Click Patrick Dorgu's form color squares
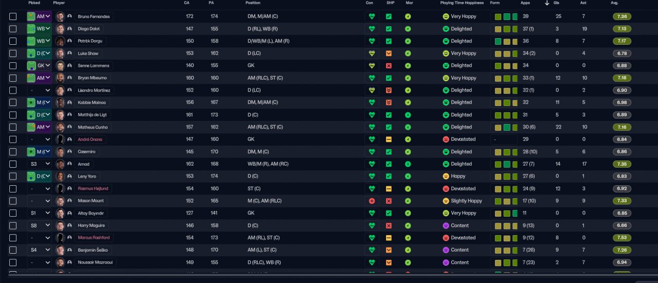Image resolution: width=658 pixels, height=283 pixels. 506,41
